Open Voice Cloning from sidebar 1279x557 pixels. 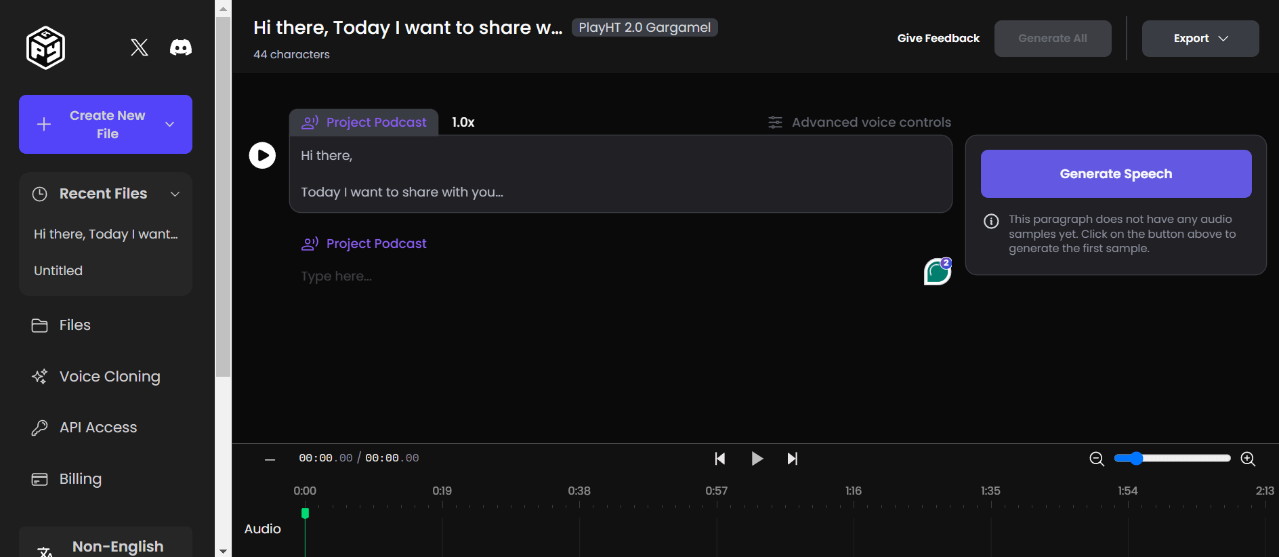coord(109,377)
